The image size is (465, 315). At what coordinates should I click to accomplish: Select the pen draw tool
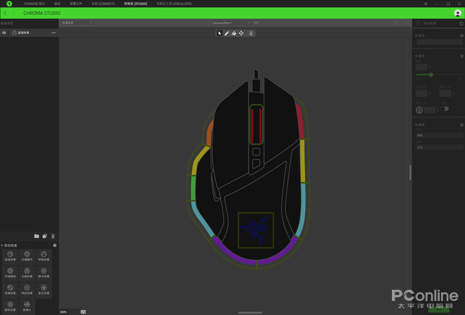coord(227,33)
